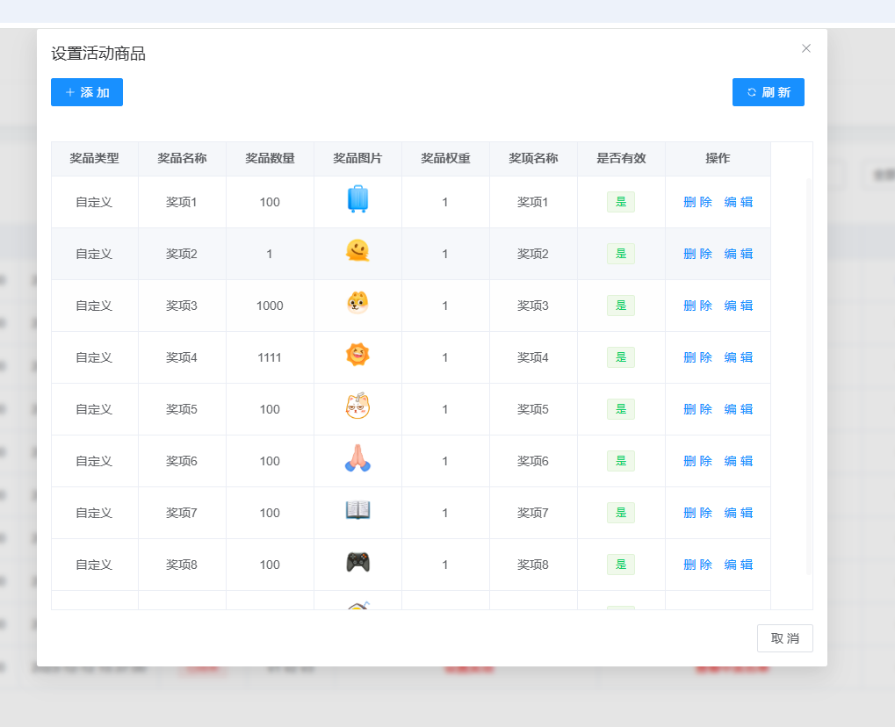
Task: Edit the 奖项2 entry
Action: [x=738, y=254]
